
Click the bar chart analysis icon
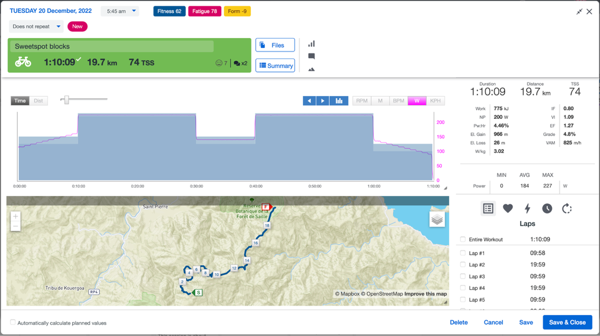pyautogui.click(x=312, y=44)
